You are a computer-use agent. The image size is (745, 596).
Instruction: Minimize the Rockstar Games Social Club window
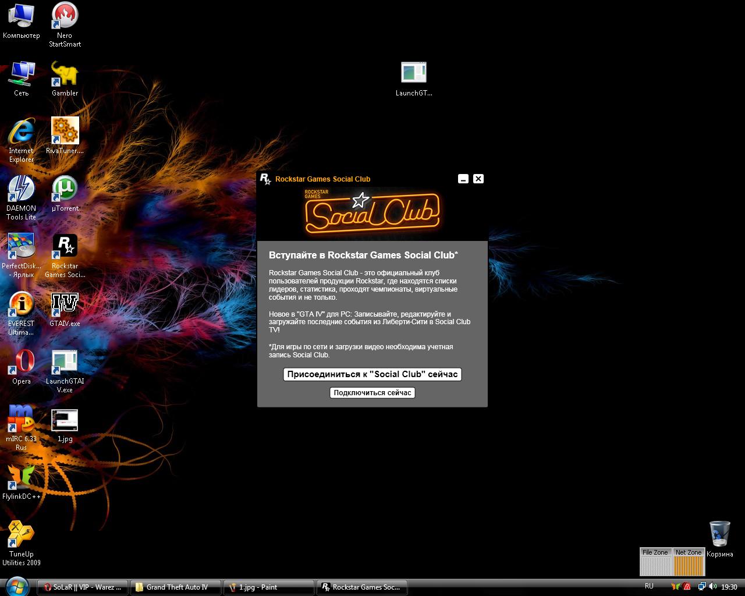pos(463,179)
